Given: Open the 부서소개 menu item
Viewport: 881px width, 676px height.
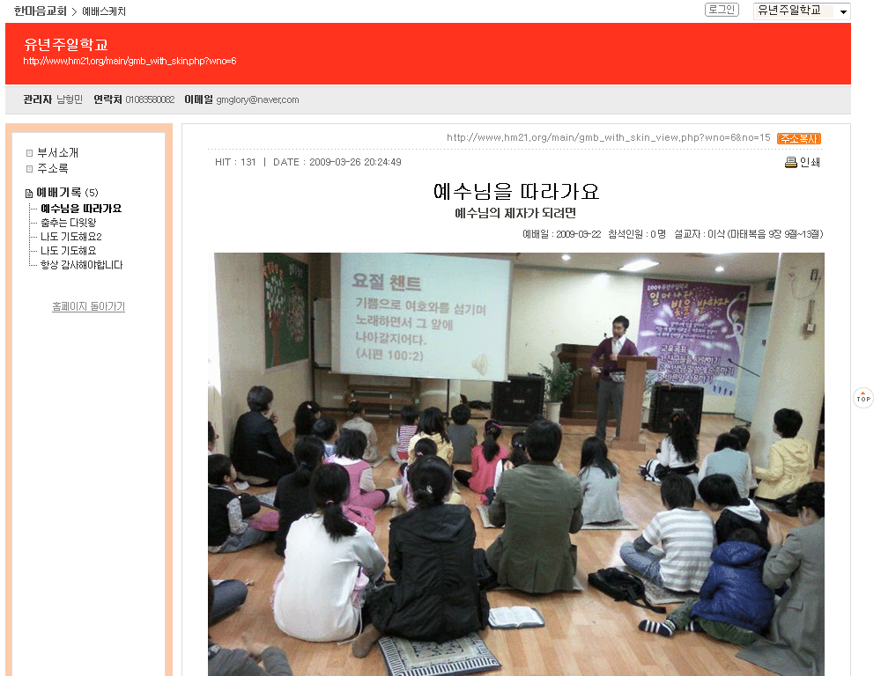Looking at the screenshot, I should point(57,153).
